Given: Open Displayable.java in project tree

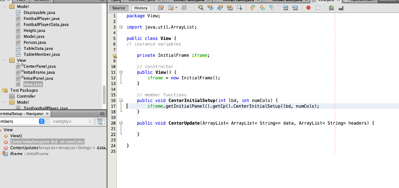Looking at the screenshot, I should 39,12.
